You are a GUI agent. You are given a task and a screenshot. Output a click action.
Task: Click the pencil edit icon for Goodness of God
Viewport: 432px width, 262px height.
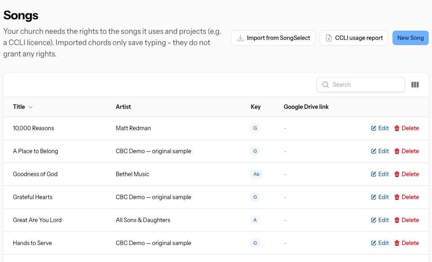(374, 174)
